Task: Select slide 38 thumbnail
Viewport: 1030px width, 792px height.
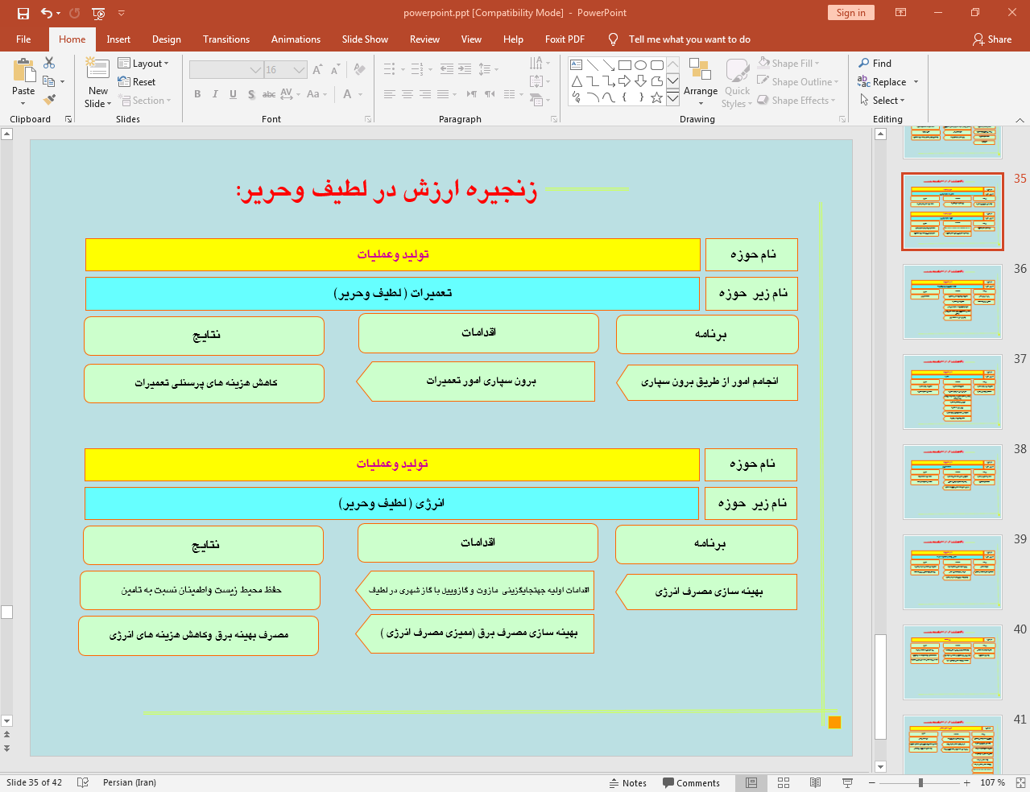Action: pyautogui.click(x=953, y=482)
